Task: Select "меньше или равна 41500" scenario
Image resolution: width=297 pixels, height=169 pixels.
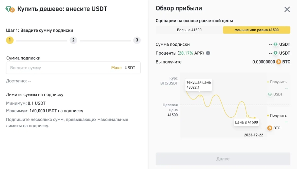Action: coord(256,30)
